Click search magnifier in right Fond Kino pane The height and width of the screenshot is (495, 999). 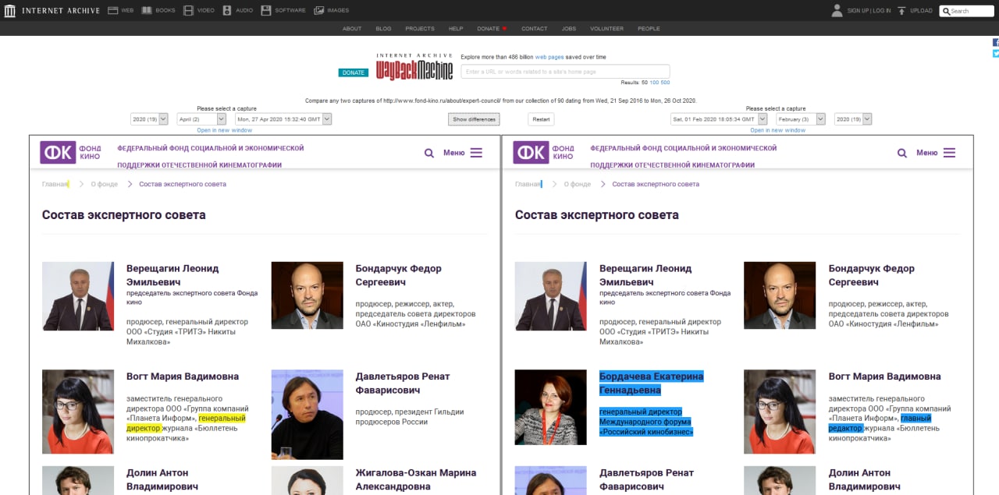(x=902, y=153)
